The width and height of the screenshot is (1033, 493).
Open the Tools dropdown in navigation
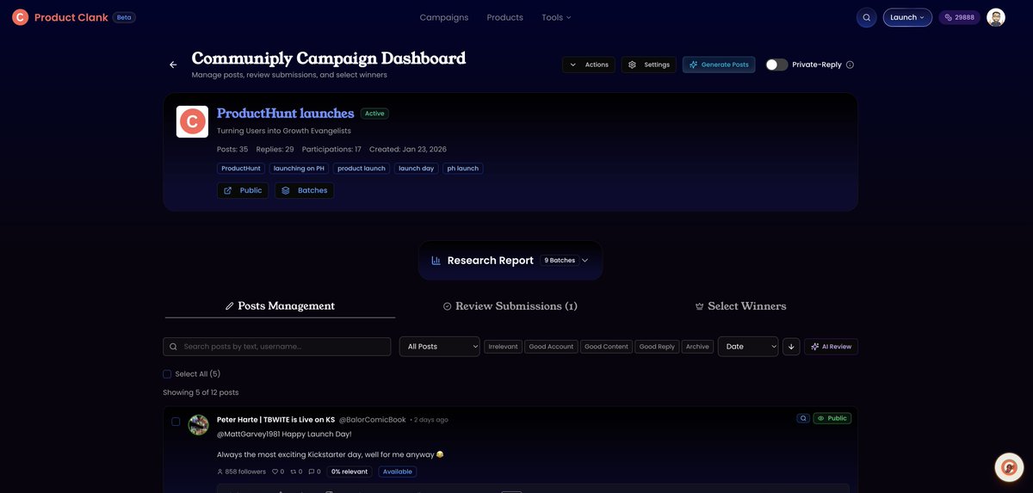[x=556, y=17]
